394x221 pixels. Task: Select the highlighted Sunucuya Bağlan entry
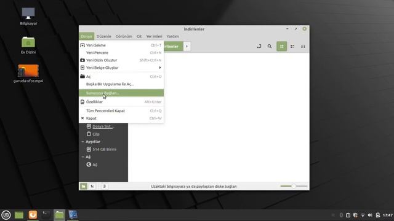[121, 93]
